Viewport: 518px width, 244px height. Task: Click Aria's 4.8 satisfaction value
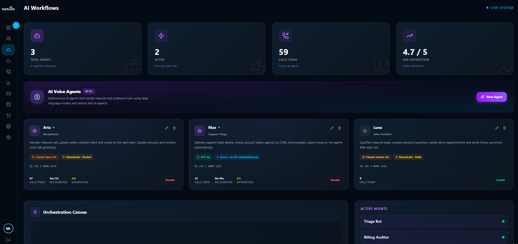click(x=74, y=178)
